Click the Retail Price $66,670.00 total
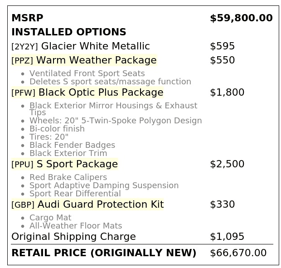The height and width of the screenshot is (268, 281). click(238, 253)
